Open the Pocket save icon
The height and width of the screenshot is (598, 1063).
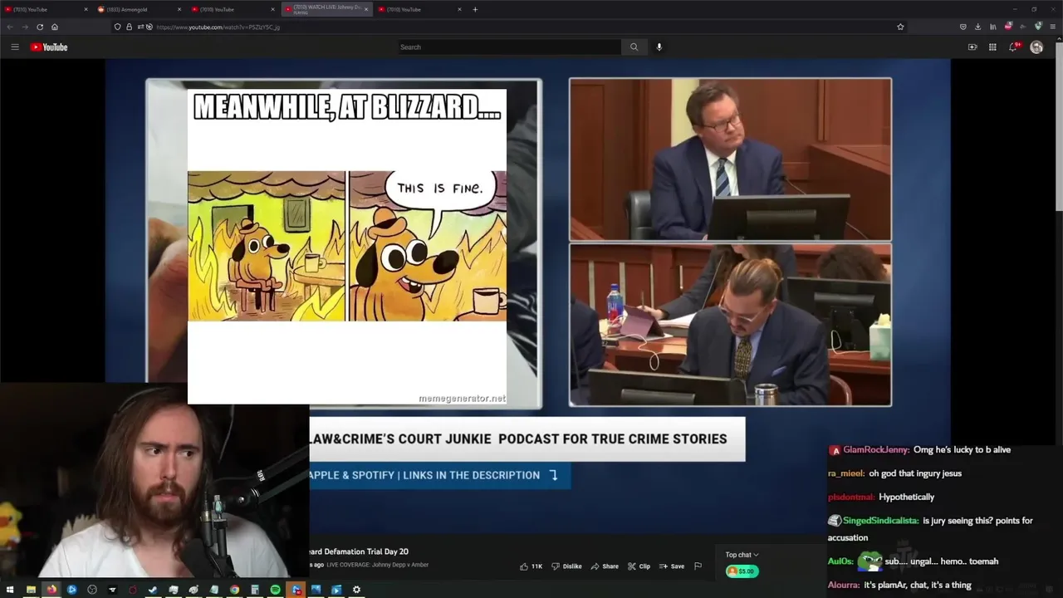pos(963,27)
